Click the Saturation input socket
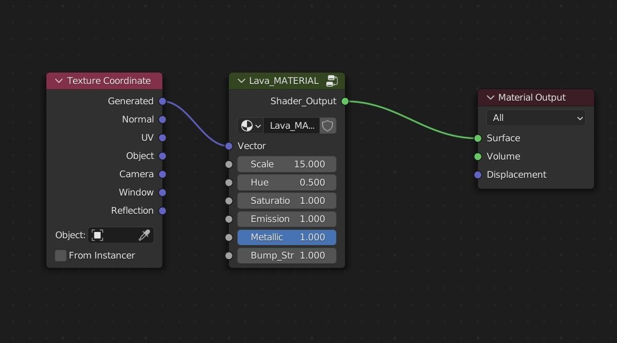617x343 pixels. (229, 201)
